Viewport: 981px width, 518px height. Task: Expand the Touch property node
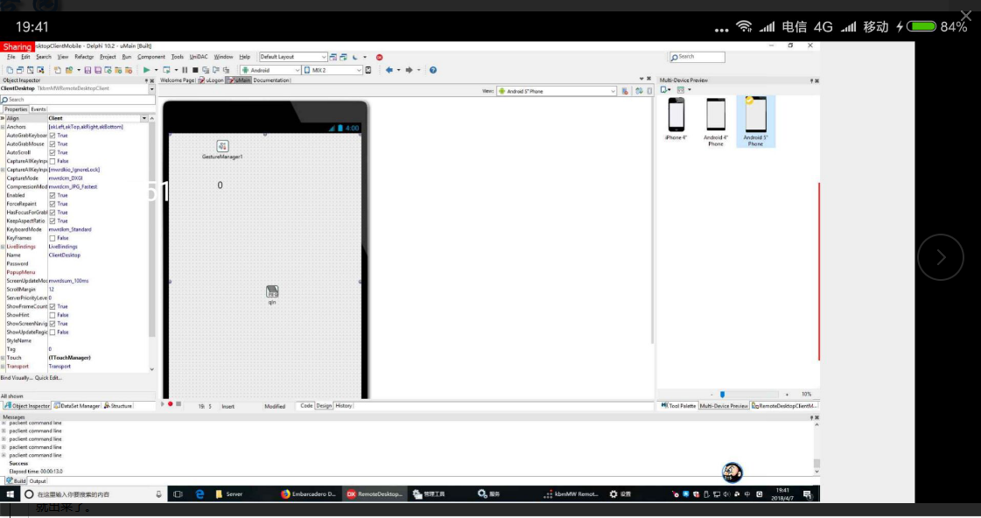pos(3,358)
